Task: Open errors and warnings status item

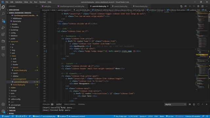Action: pyautogui.click(x=21, y=116)
